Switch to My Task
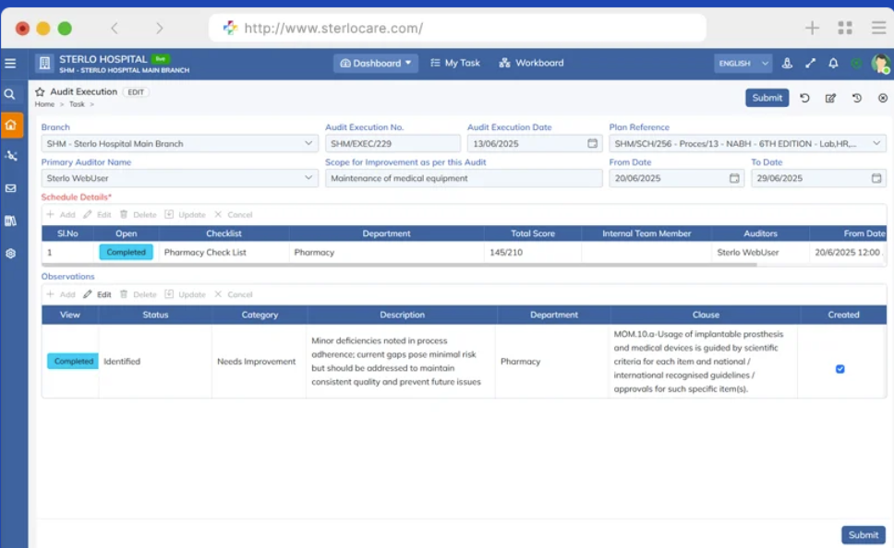Image resolution: width=894 pixels, height=548 pixels. (454, 63)
